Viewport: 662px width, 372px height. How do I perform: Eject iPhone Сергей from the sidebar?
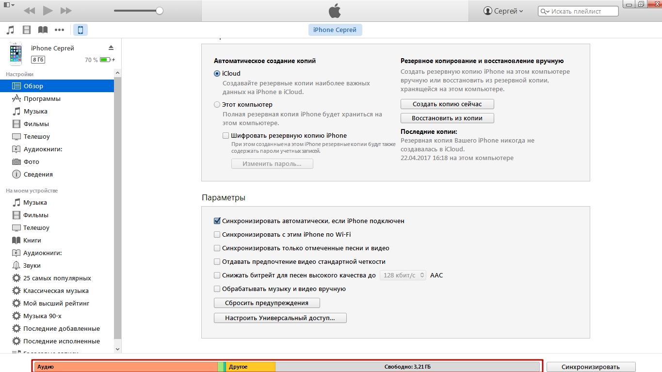(111, 48)
